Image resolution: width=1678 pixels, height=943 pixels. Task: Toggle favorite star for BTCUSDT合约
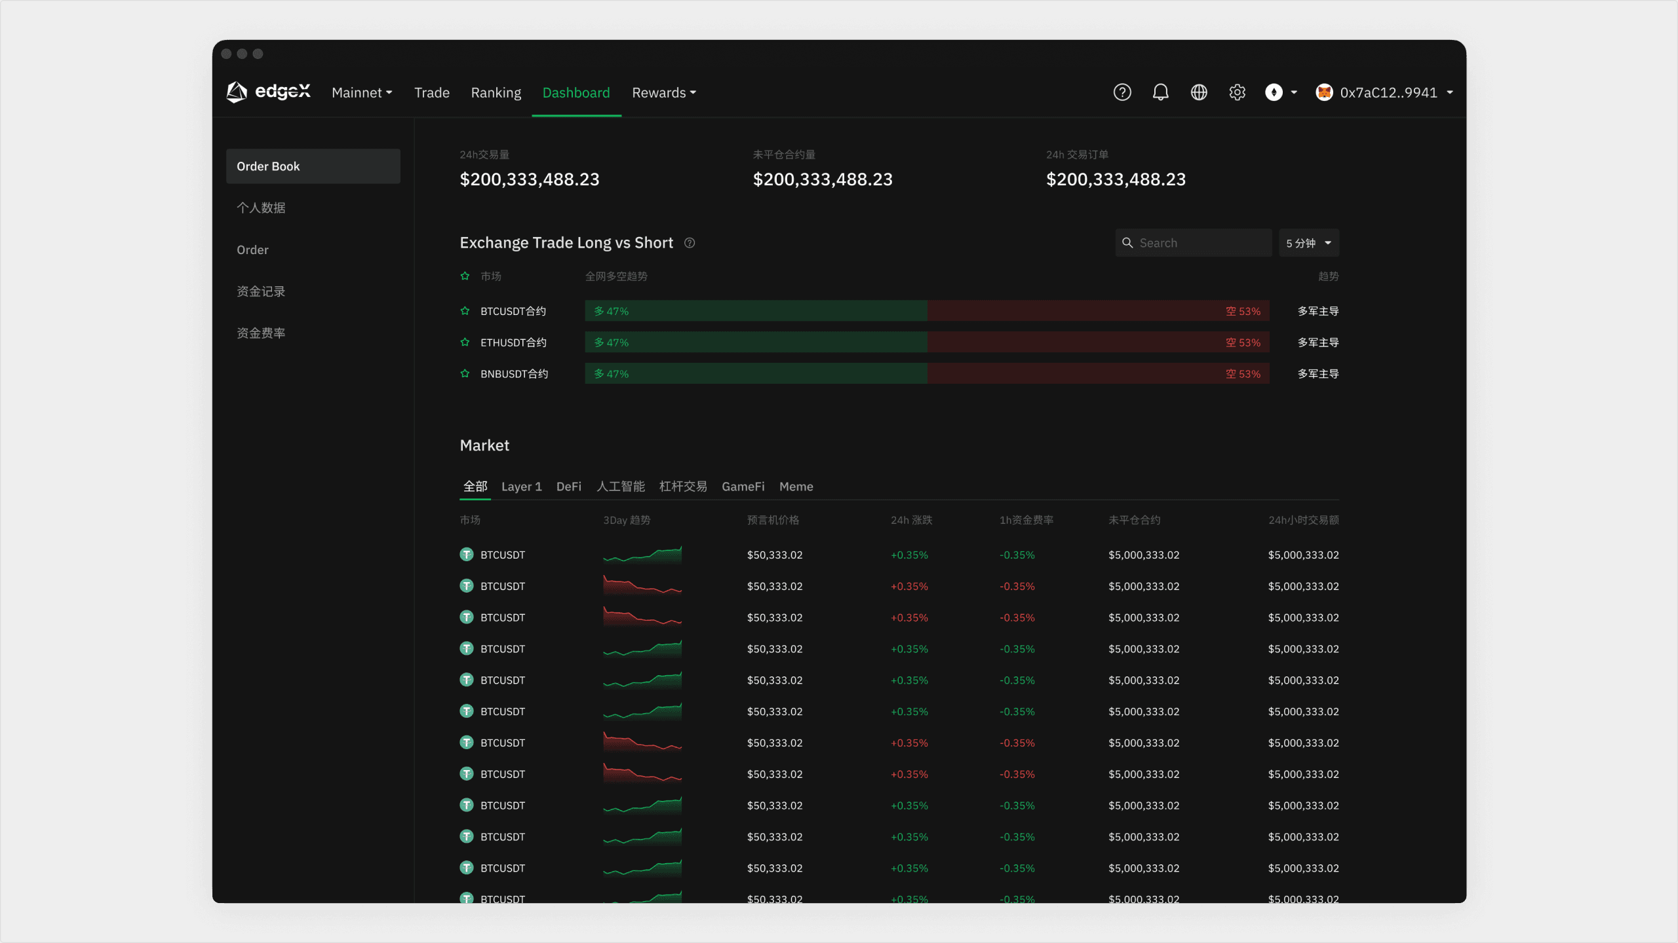coord(465,311)
